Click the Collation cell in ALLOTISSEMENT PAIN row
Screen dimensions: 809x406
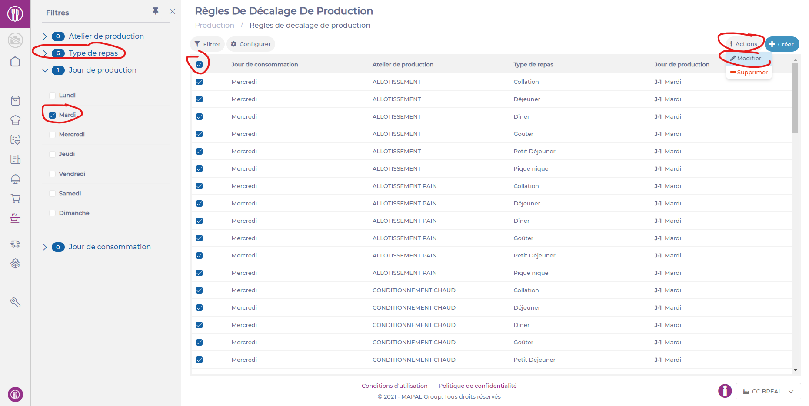526,186
